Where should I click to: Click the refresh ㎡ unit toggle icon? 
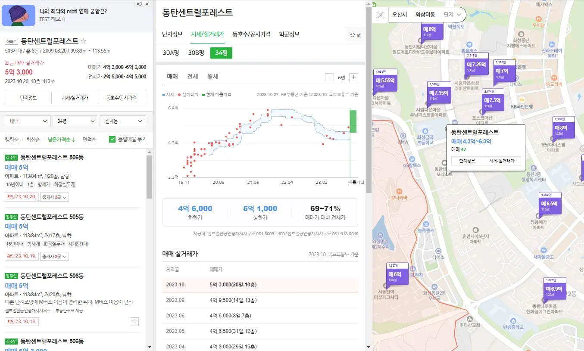point(356,35)
